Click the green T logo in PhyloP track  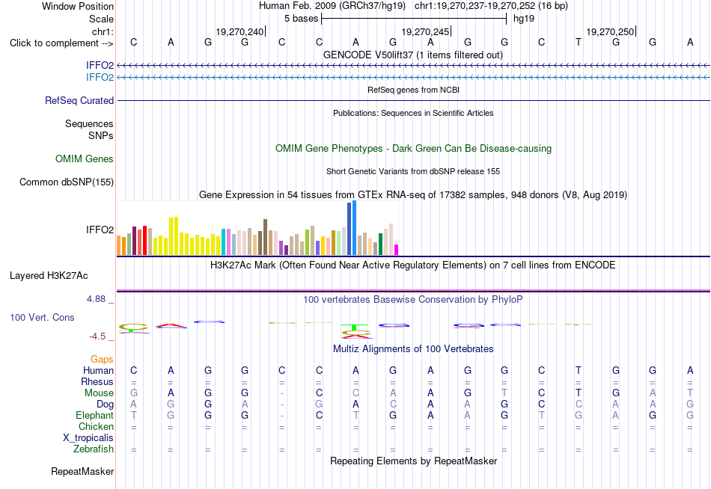pyautogui.click(x=354, y=327)
